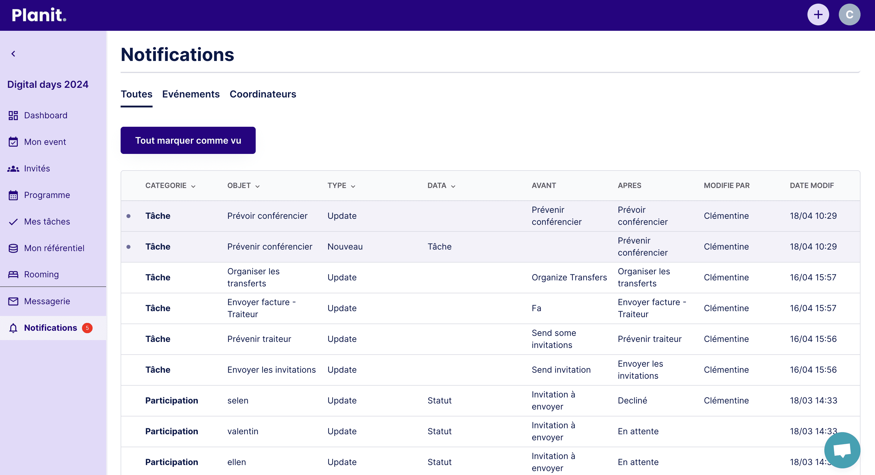Image resolution: width=875 pixels, height=475 pixels.
Task: Click the Dashboard grid icon
Action: [13, 116]
